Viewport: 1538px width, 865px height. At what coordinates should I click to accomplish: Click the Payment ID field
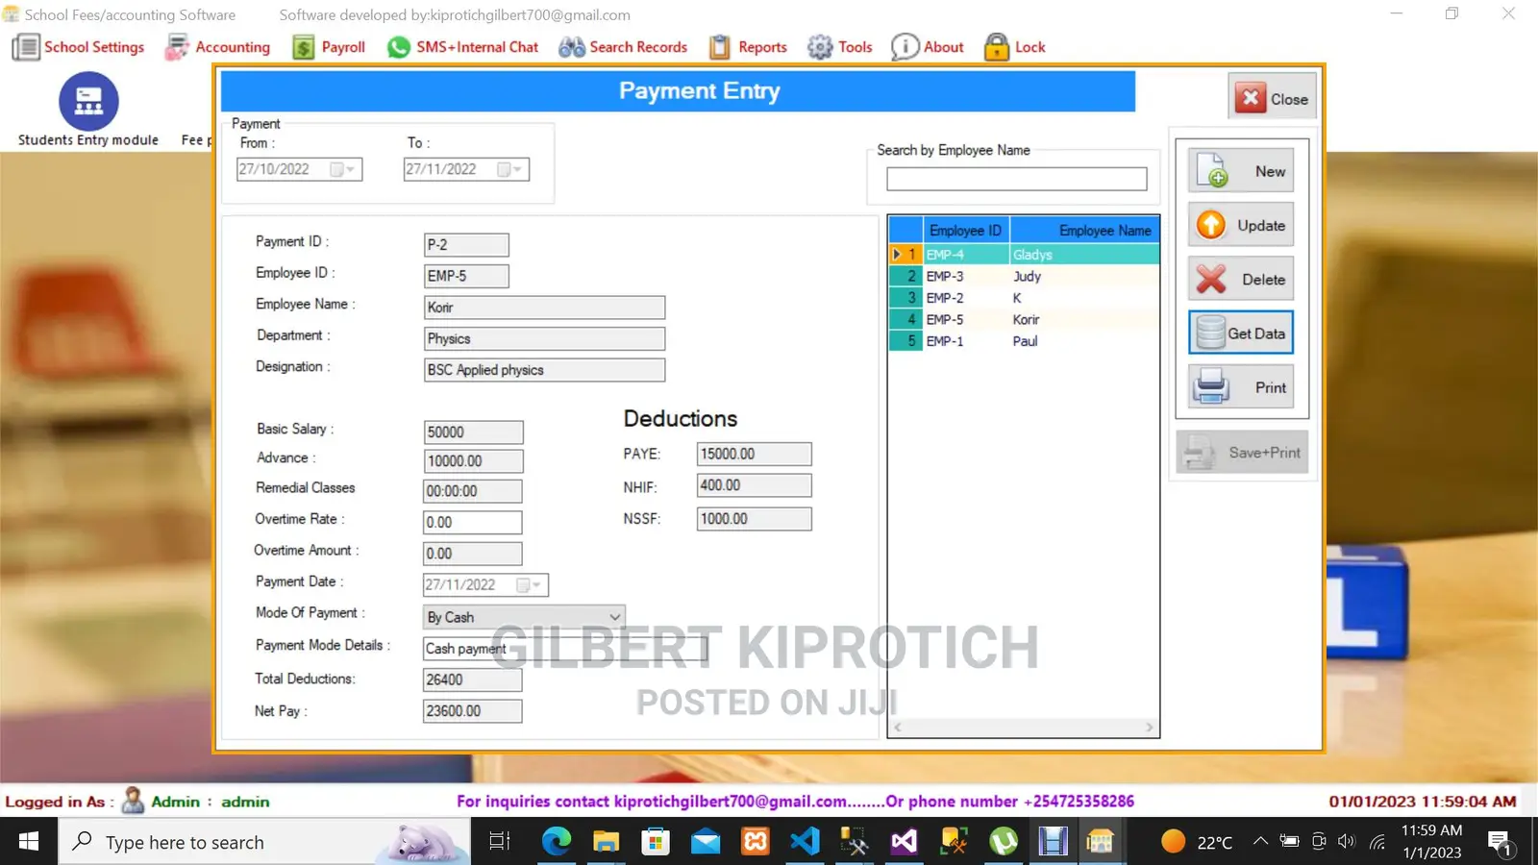point(466,245)
